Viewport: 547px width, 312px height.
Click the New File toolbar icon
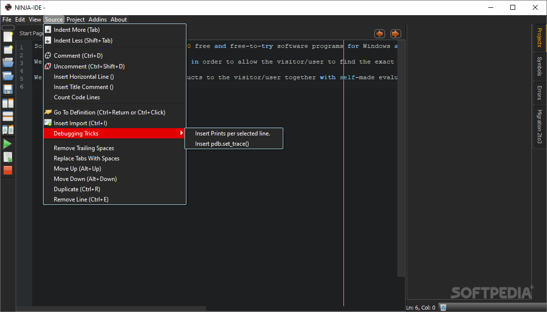(x=8, y=37)
